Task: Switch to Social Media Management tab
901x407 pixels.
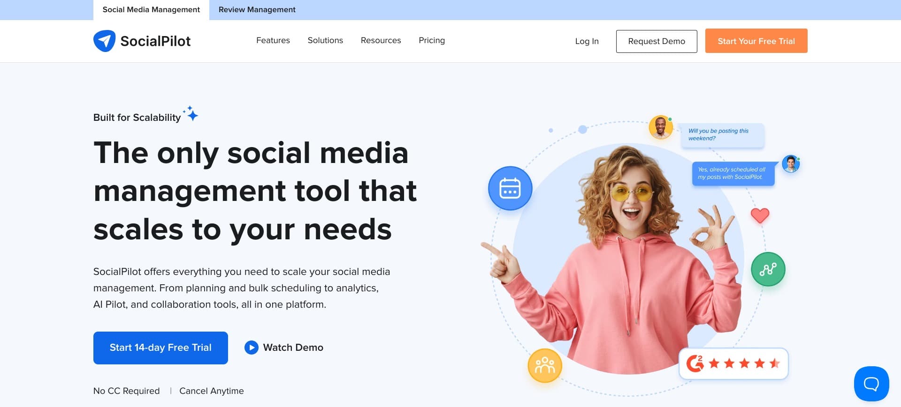Action: pos(151,10)
